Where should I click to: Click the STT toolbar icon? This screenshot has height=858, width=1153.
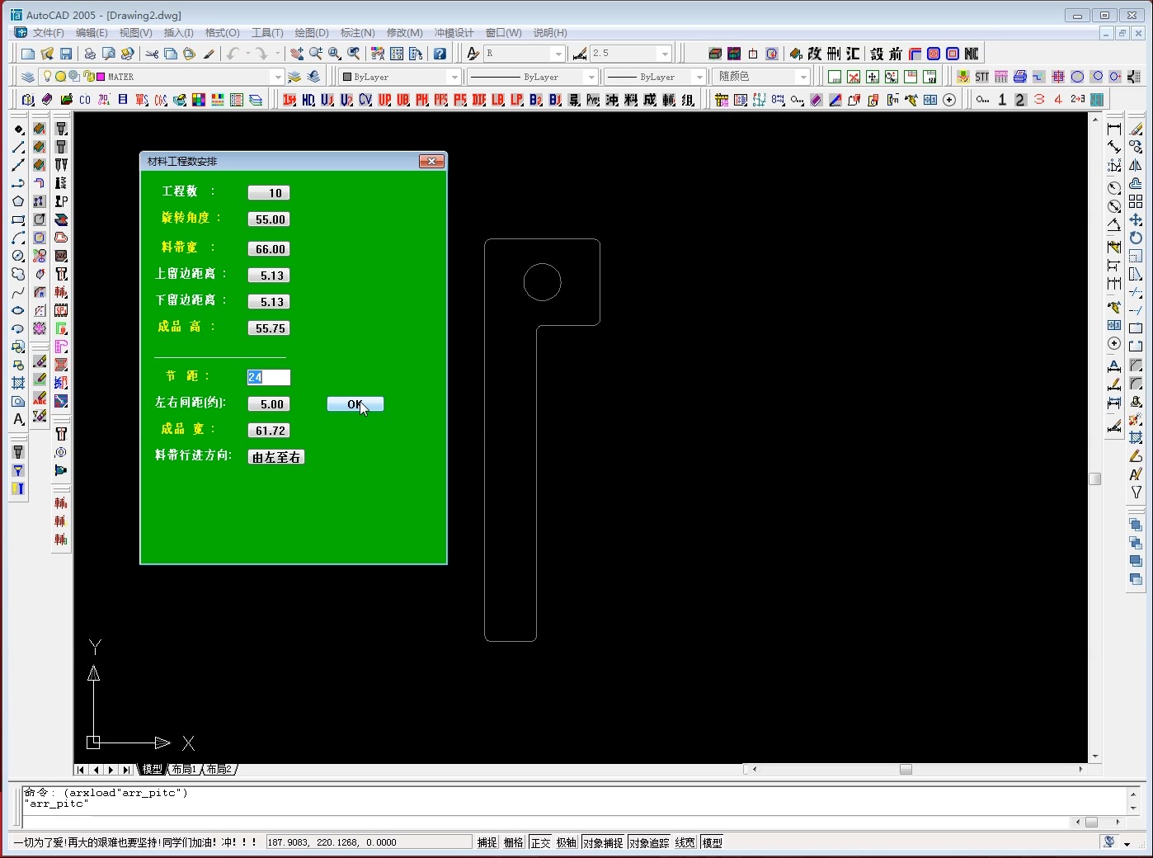pos(981,77)
